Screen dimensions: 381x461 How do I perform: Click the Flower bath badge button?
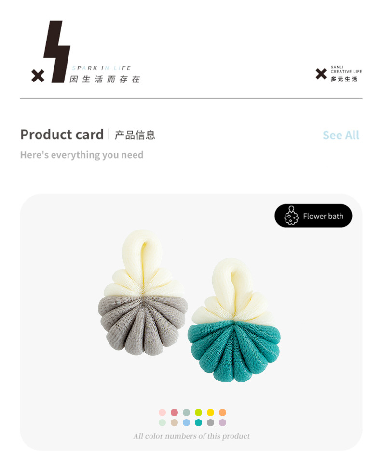(x=313, y=216)
